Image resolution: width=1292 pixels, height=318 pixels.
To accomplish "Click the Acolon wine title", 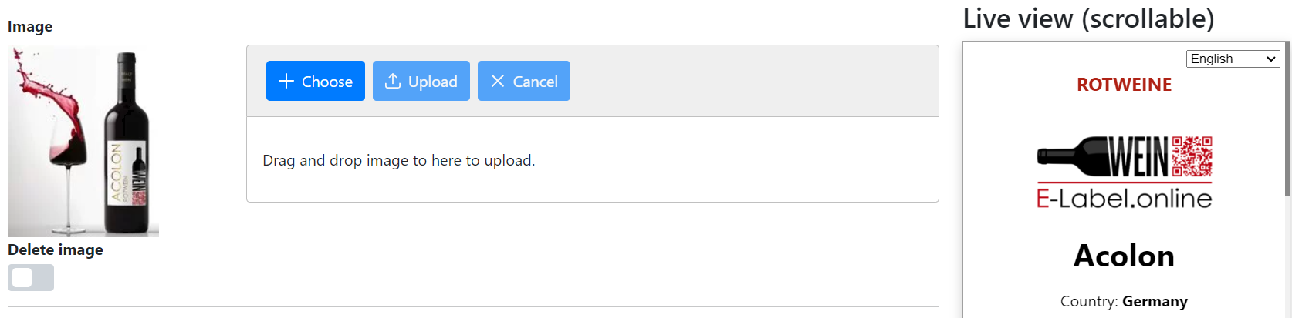I will 1124,256.
